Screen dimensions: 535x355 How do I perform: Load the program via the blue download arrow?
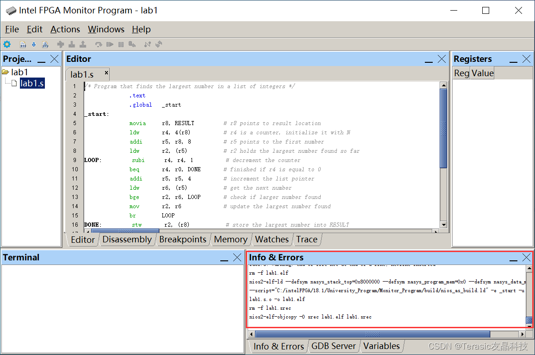(33, 44)
